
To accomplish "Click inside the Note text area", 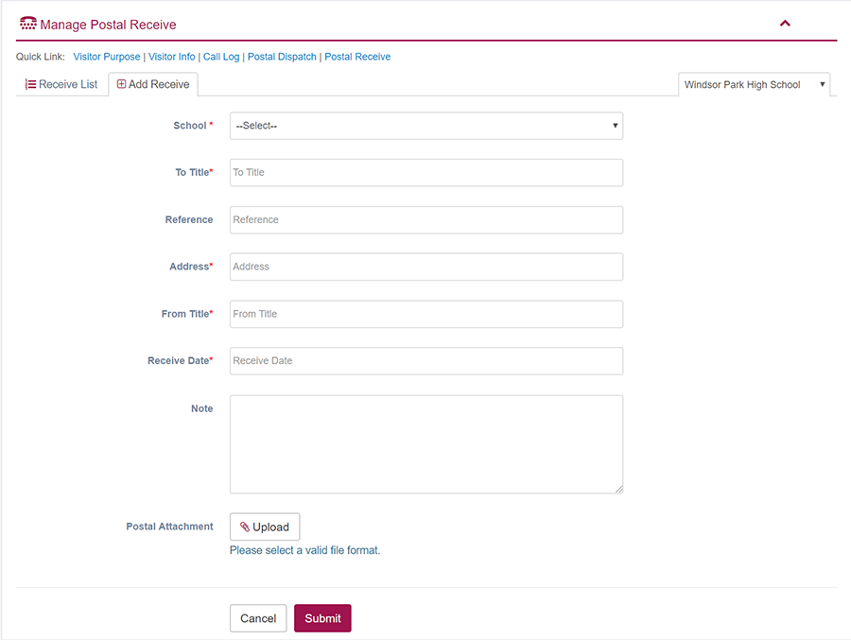I will point(425,443).
